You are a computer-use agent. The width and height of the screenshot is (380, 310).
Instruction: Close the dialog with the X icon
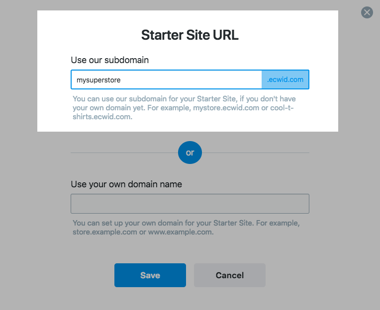pyautogui.click(x=367, y=12)
